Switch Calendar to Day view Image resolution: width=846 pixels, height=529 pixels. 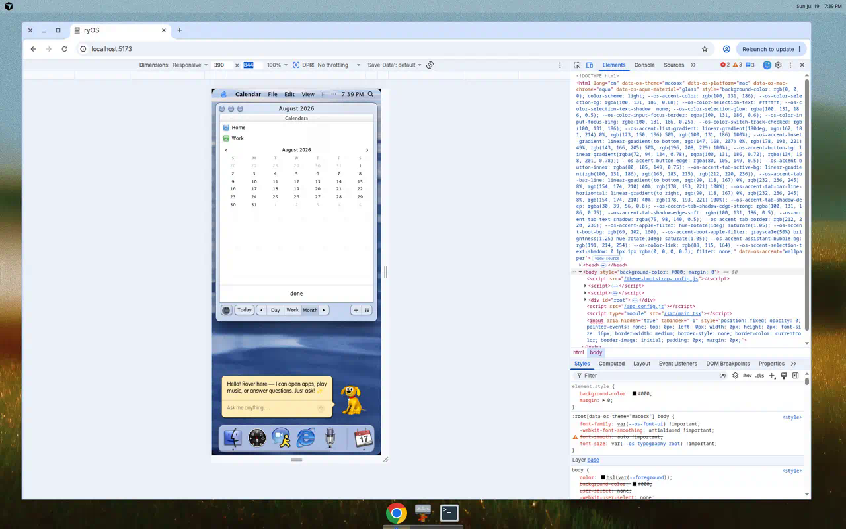pos(275,310)
